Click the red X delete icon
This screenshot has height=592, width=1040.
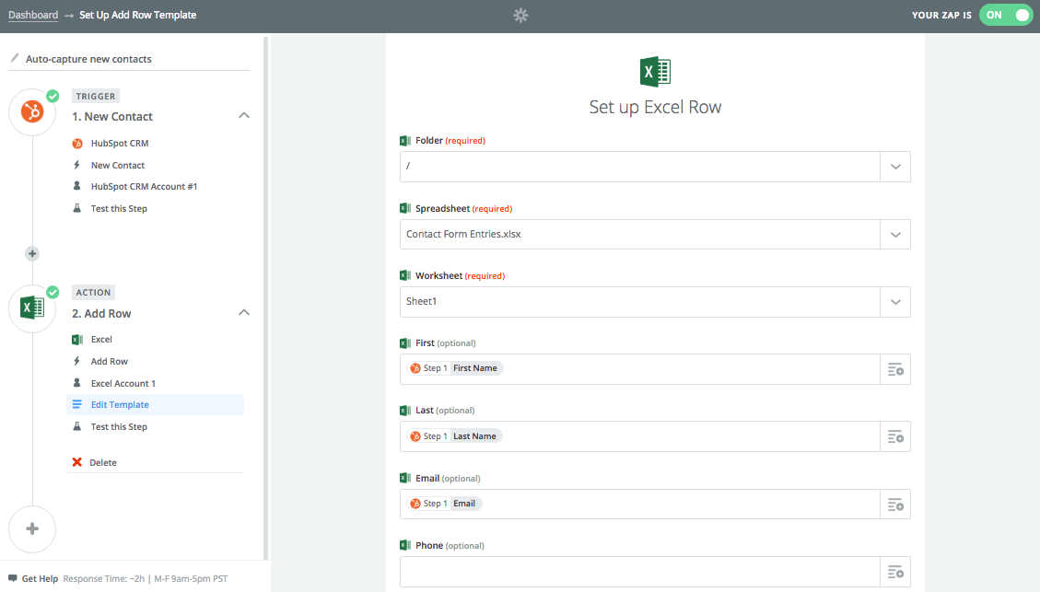pos(77,462)
